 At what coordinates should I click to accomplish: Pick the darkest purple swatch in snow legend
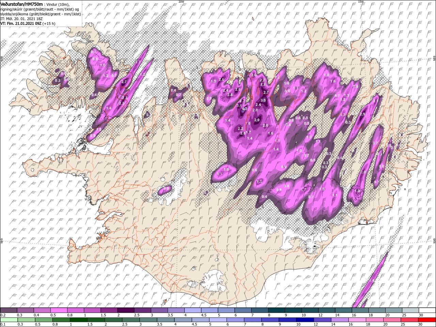[x=126, y=310]
